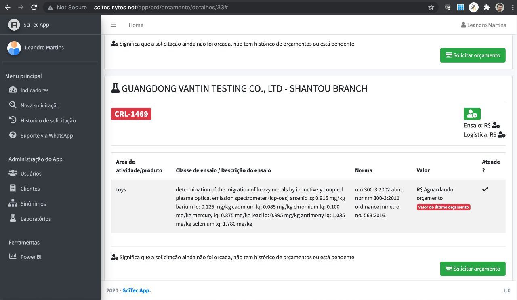Click the Not Secure warning indicator
Viewport: 517px width, 300px height.
point(67,7)
